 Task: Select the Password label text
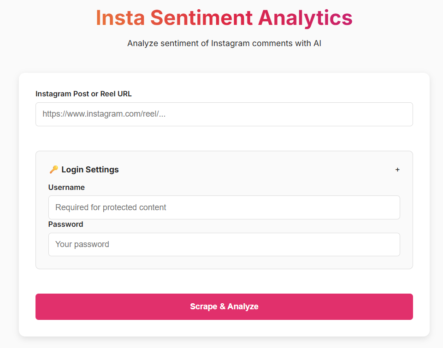click(x=65, y=224)
